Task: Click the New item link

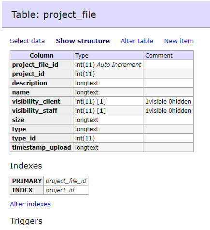Action: 179,41
